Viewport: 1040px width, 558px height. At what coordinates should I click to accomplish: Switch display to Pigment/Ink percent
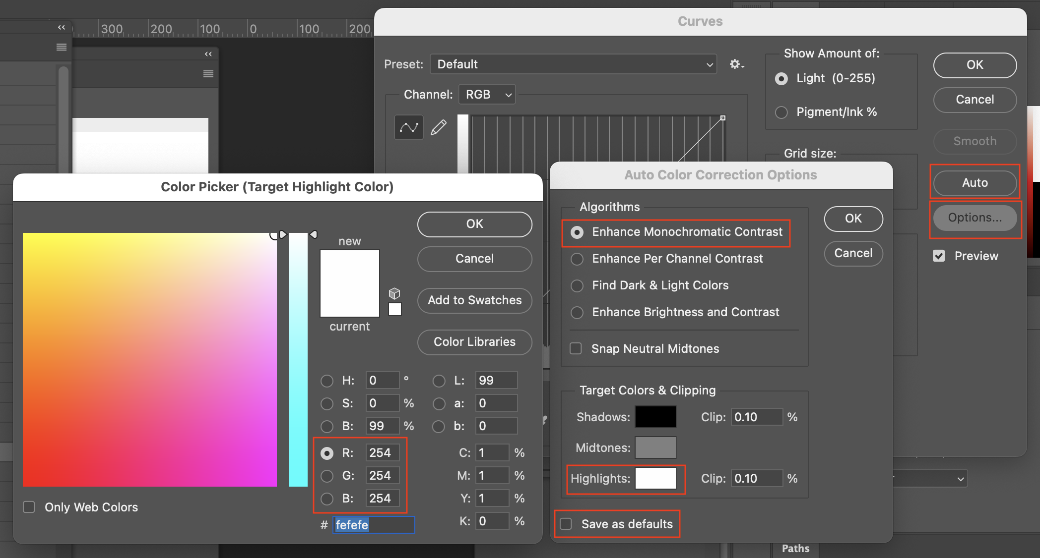pos(781,112)
